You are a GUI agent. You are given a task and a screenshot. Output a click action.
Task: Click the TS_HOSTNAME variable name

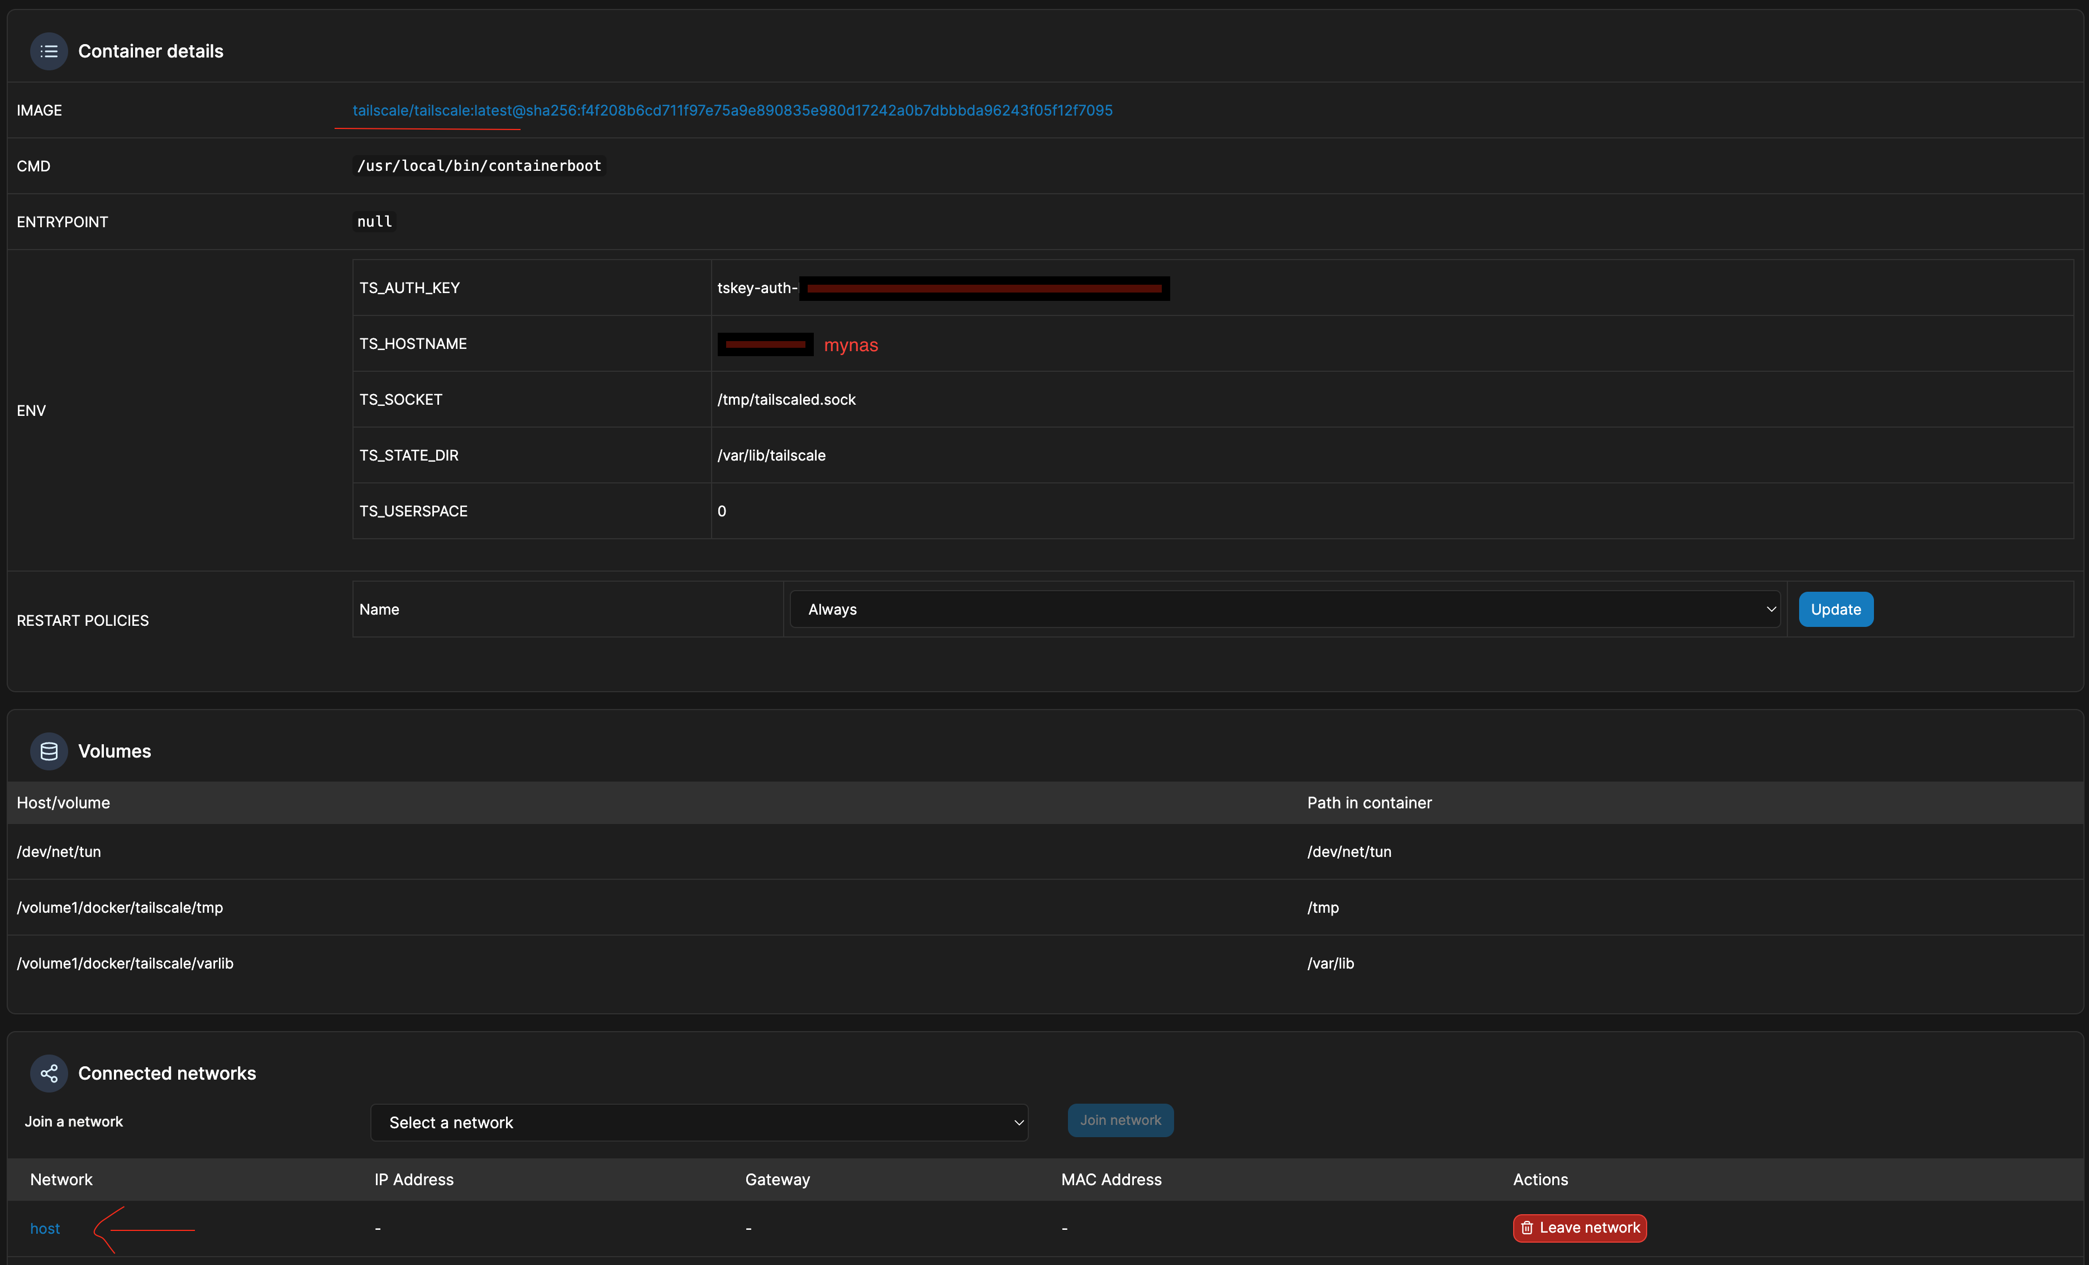413,343
